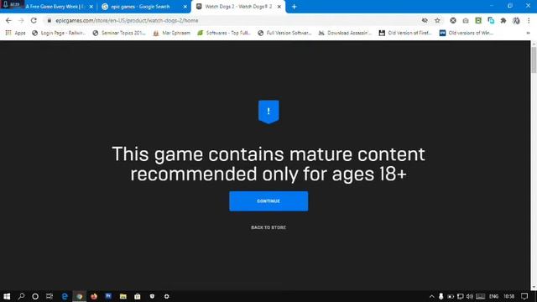The height and width of the screenshot is (302, 537).
Task: Select the Watch Dogs 2 browser tab
Action: tap(238, 7)
